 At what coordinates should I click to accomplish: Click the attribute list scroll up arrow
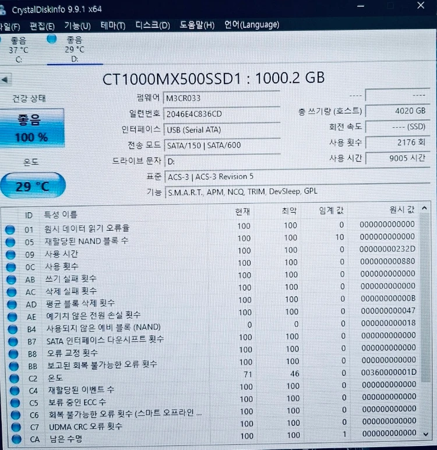424,208
